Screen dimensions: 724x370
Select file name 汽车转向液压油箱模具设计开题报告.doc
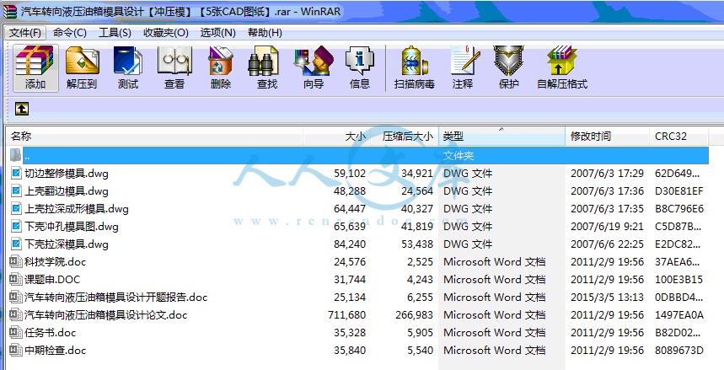pyautogui.click(x=116, y=297)
